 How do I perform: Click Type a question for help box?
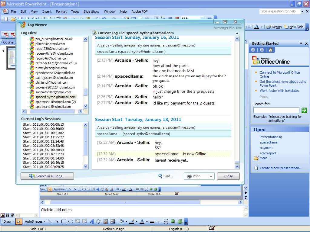(x=279, y=11)
